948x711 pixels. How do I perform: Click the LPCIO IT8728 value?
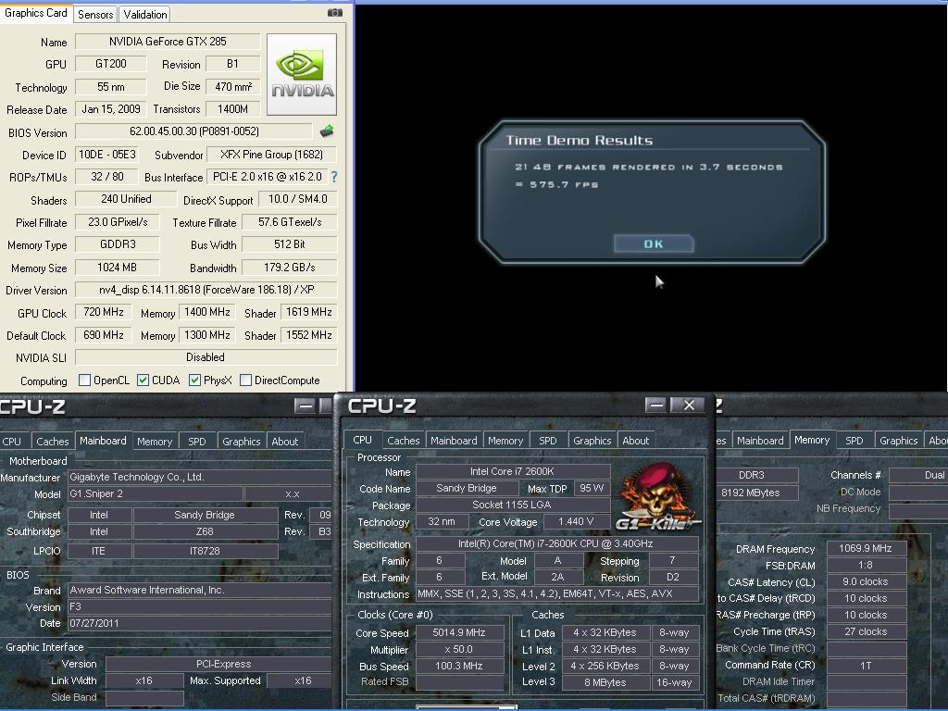click(x=205, y=551)
